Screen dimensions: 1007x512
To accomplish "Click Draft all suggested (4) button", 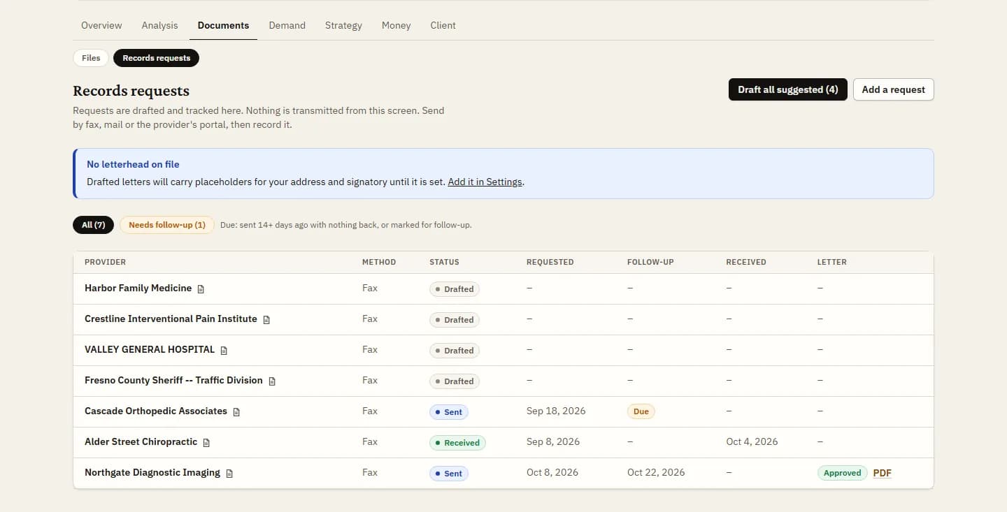I will 788,89.
